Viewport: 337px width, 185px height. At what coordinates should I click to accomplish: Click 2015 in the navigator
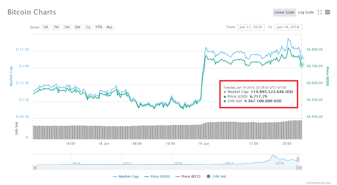coord(127,163)
